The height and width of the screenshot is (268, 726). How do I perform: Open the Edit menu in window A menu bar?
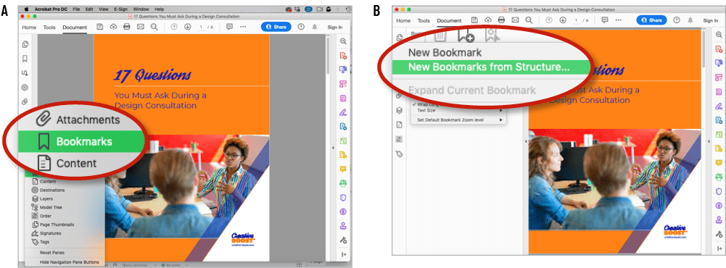[89, 9]
